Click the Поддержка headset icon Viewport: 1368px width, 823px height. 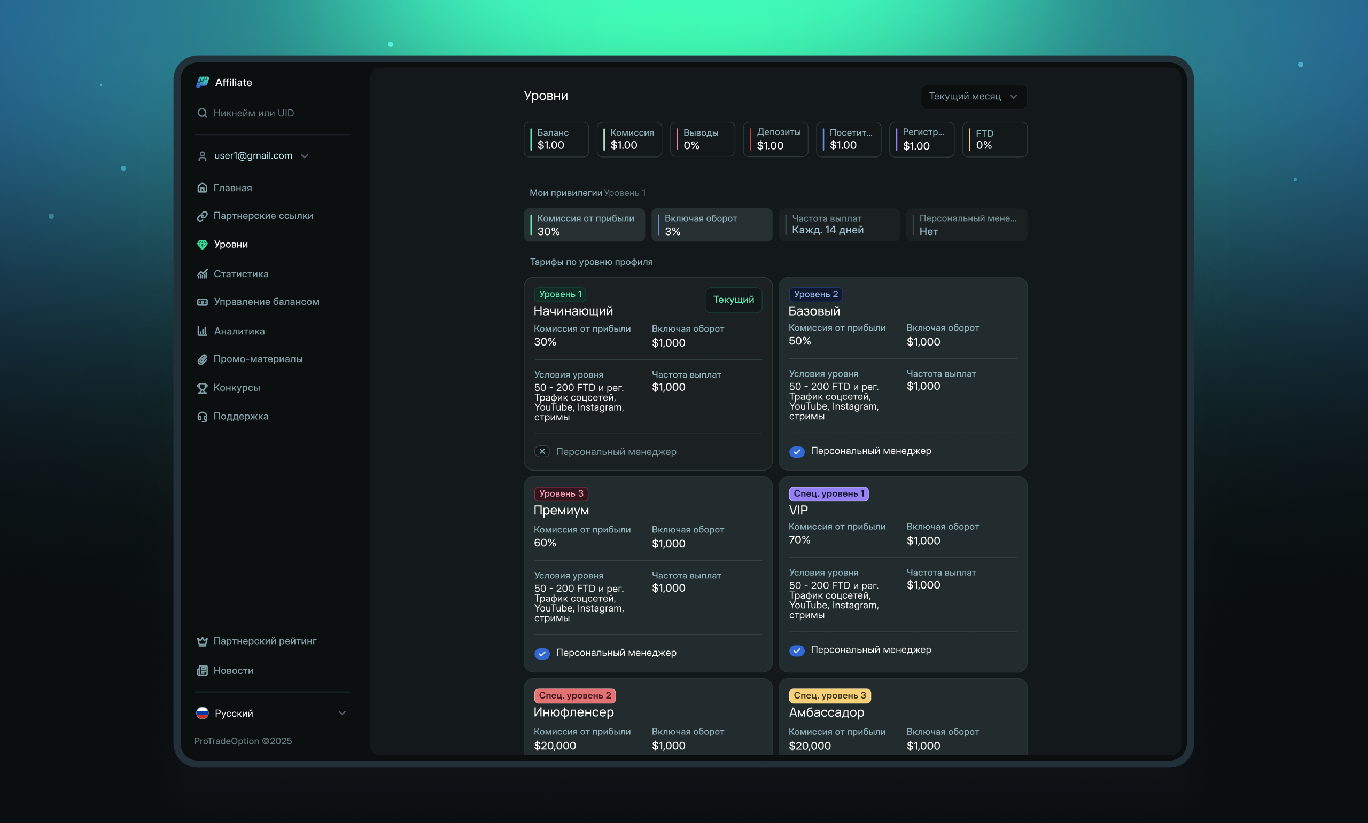pos(203,416)
